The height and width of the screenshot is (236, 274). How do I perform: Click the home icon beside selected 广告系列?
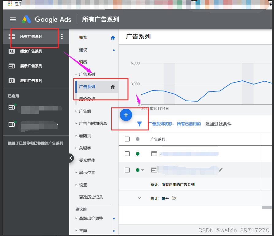[113, 87]
